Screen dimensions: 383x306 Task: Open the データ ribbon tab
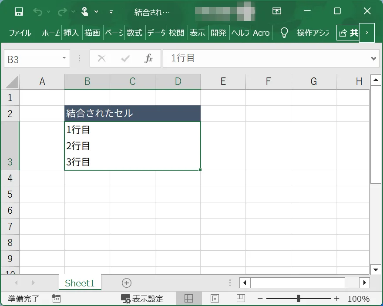pos(155,32)
